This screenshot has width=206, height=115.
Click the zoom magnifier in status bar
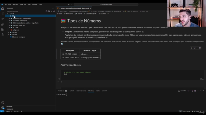(x=180, y=111)
